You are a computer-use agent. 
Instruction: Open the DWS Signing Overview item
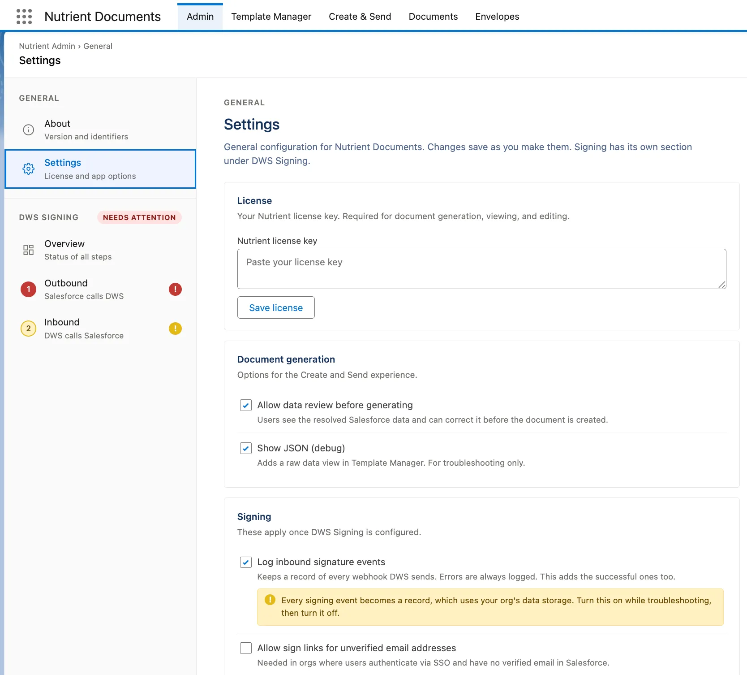(100, 250)
